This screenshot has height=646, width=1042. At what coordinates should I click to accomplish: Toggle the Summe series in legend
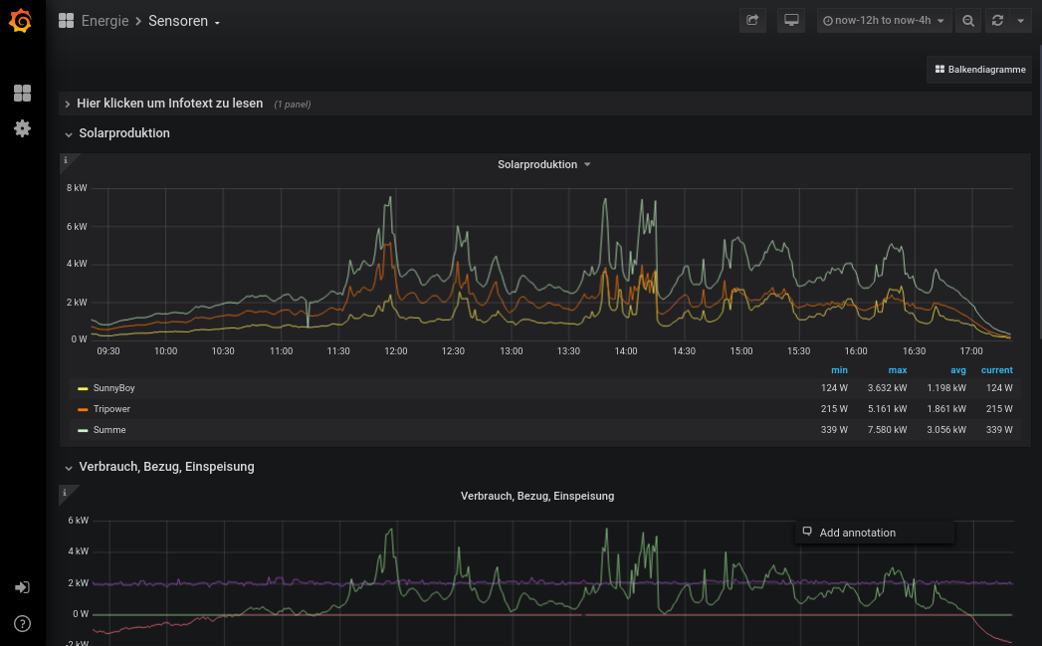(x=108, y=430)
